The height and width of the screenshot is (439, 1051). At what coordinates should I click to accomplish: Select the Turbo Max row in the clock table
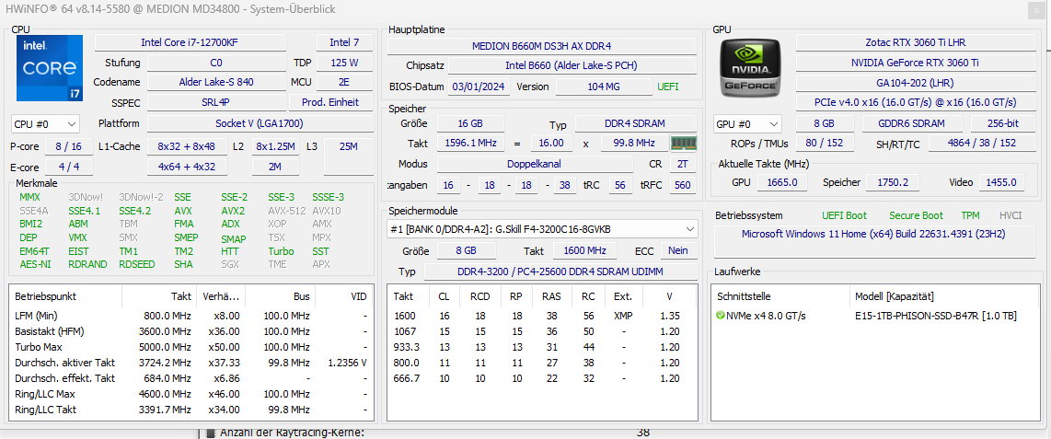(x=191, y=347)
